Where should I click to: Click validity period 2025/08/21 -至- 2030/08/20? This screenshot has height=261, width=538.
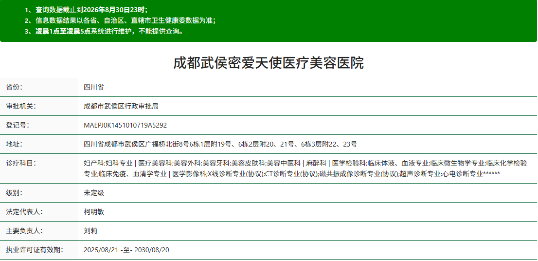pos(126,250)
